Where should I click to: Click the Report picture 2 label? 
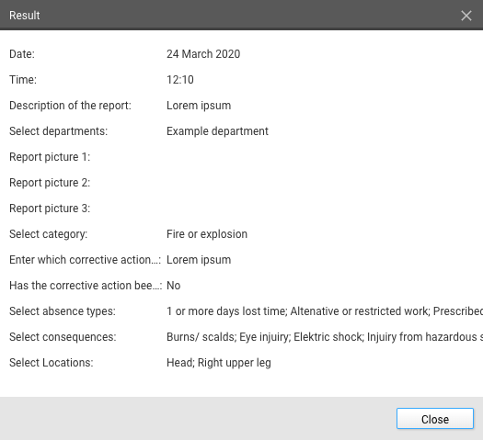coord(50,183)
